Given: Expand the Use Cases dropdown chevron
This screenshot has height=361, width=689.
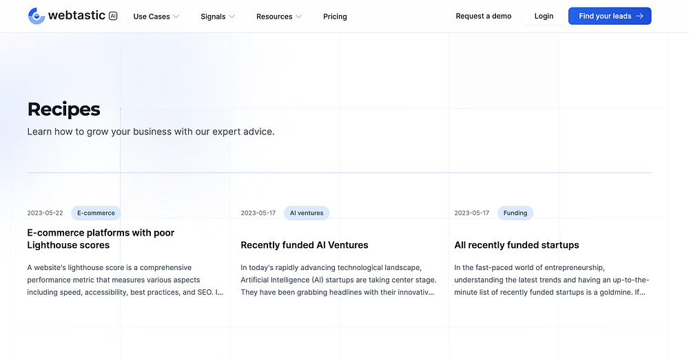Looking at the screenshot, I should click(176, 17).
